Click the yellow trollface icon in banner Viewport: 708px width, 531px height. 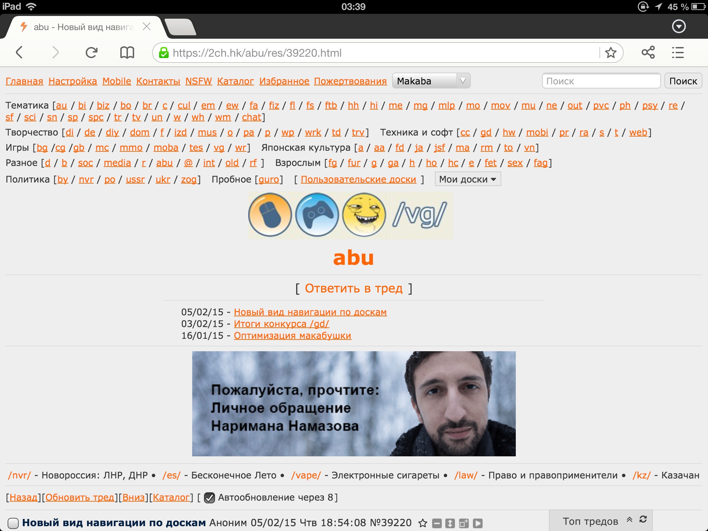tap(364, 215)
